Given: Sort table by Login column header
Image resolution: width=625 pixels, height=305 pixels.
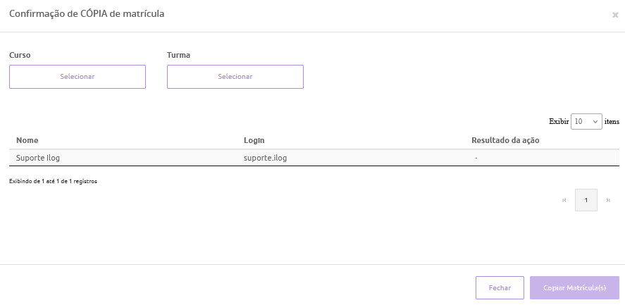Looking at the screenshot, I should [254, 140].
